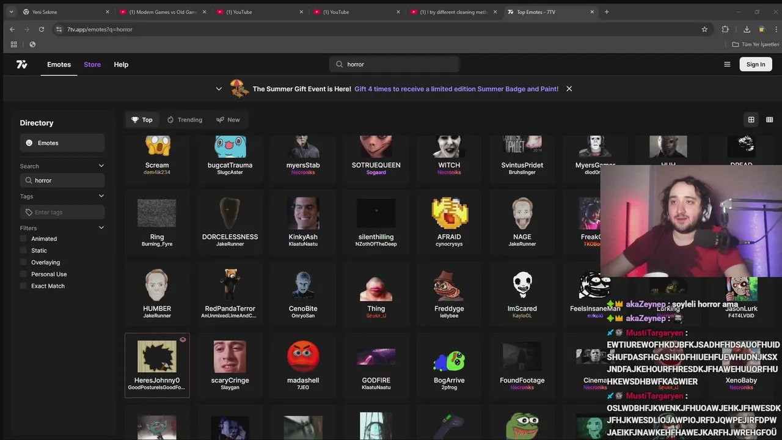The height and width of the screenshot is (440, 782).
Task: Click the Enter tags input field
Action: coord(62,212)
